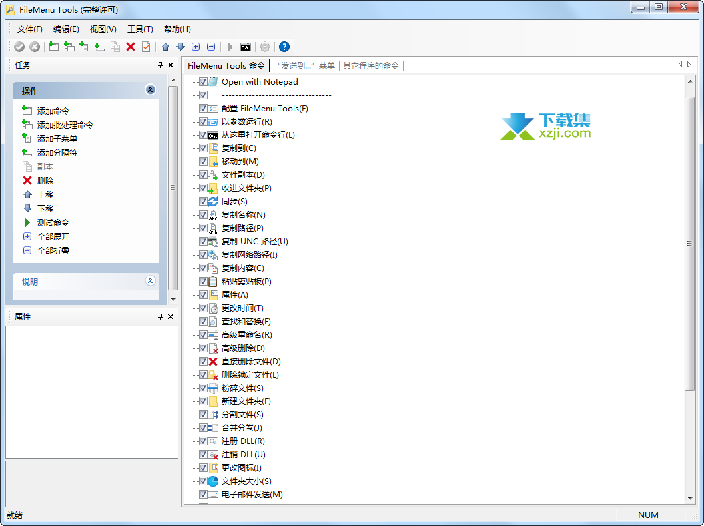Image resolution: width=704 pixels, height=526 pixels.
Task: Click the blue pie icon beside 文件夹大小(S)
Action: [x=213, y=481]
